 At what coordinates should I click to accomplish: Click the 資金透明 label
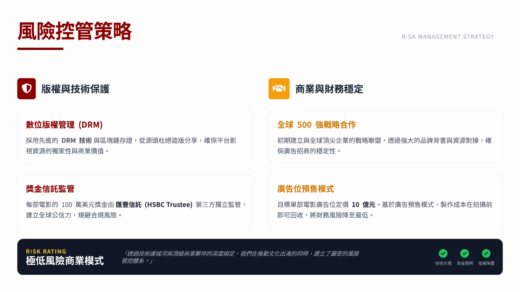point(465,263)
